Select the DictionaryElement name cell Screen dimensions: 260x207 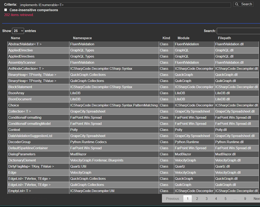[38, 161]
